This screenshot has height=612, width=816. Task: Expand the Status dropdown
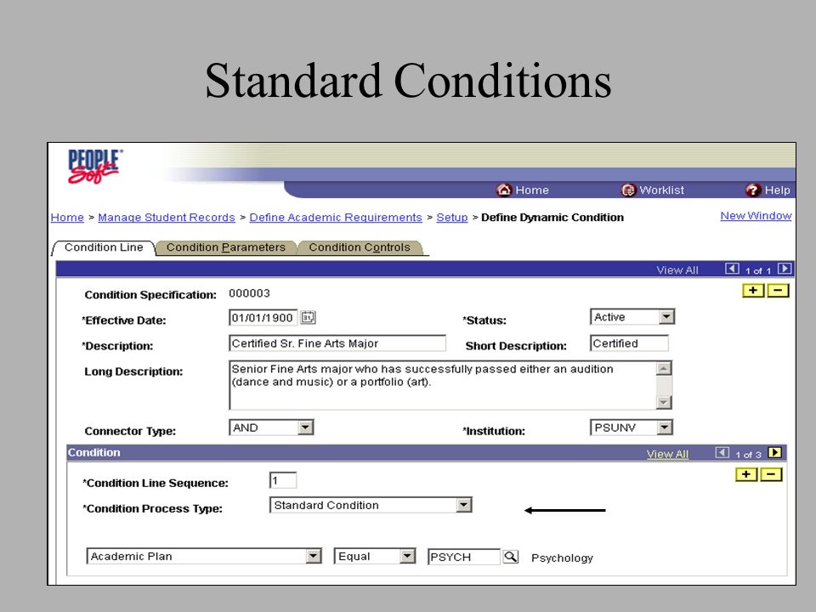[666, 317]
